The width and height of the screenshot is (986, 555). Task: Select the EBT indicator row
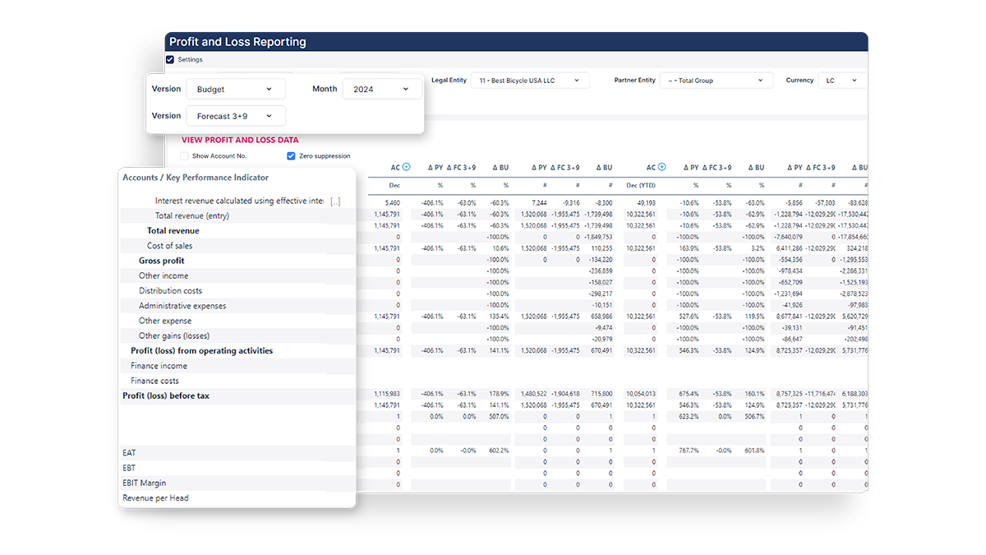[x=237, y=468]
